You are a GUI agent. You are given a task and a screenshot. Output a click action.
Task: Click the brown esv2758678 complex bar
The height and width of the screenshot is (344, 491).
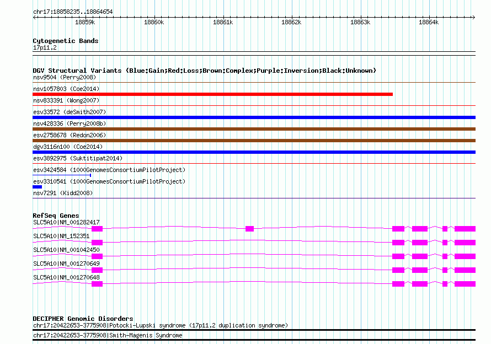click(x=254, y=141)
